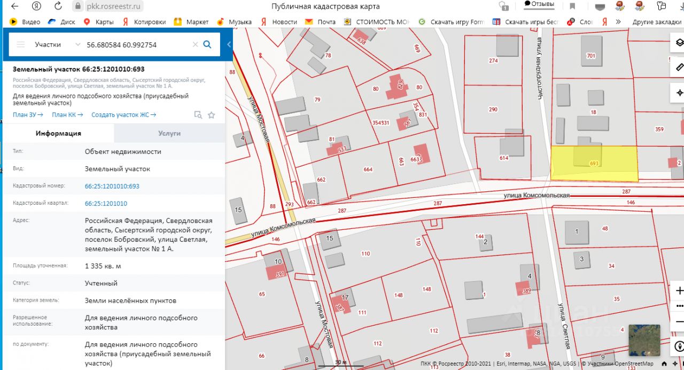Click the find-on-map icon beside star
Image resolution: width=684 pixels, height=370 pixels.
198,115
